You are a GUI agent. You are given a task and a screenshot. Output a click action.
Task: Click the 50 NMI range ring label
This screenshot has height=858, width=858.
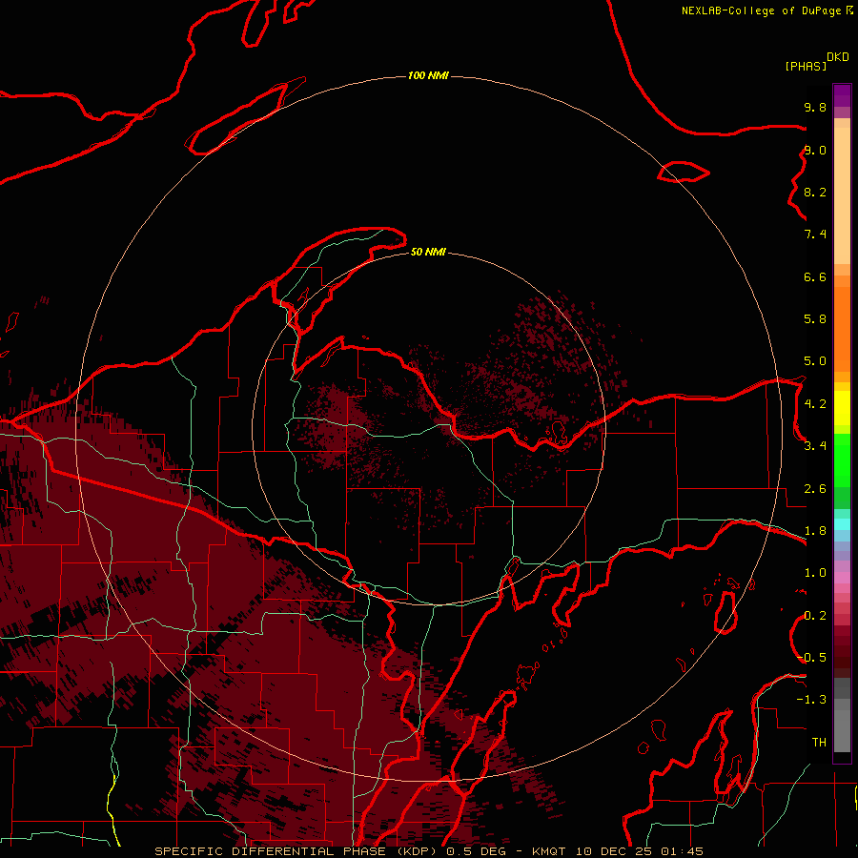428,252
